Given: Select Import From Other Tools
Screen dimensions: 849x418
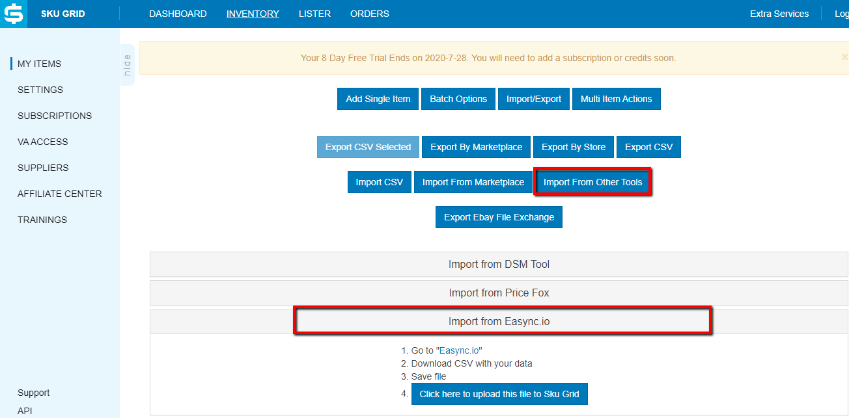Looking at the screenshot, I should (593, 182).
